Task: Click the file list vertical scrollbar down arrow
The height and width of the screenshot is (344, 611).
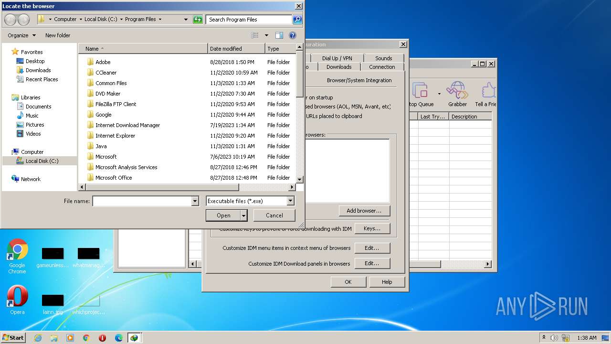Action: point(300,179)
